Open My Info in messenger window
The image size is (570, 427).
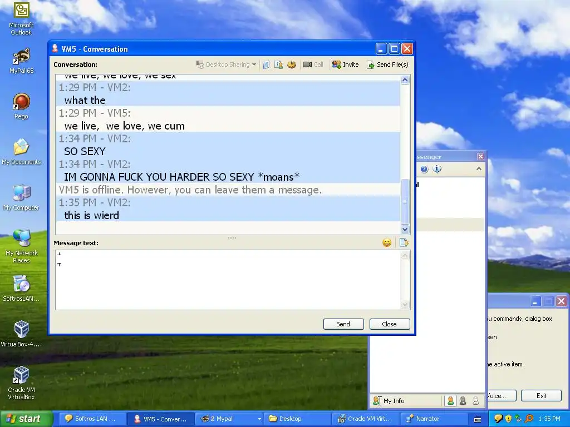coord(389,401)
